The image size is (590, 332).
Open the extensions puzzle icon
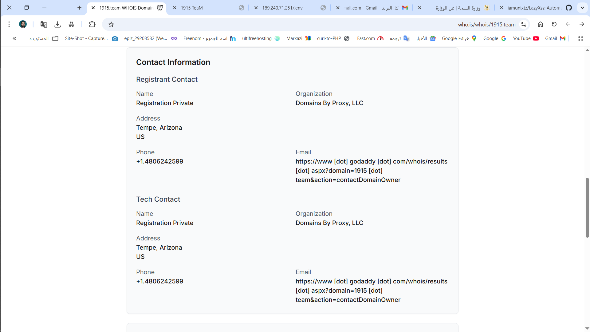tap(92, 24)
